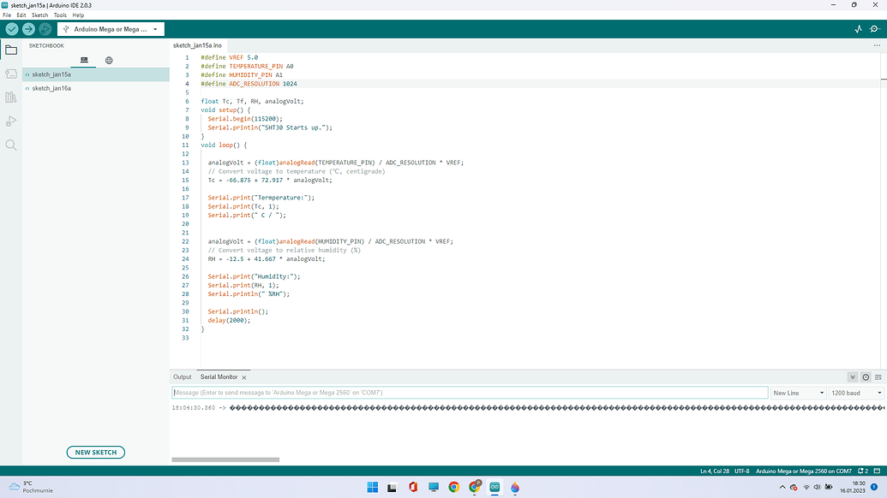This screenshot has width=887, height=498.
Task: Open the sidebar Search panel
Action: click(x=10, y=144)
